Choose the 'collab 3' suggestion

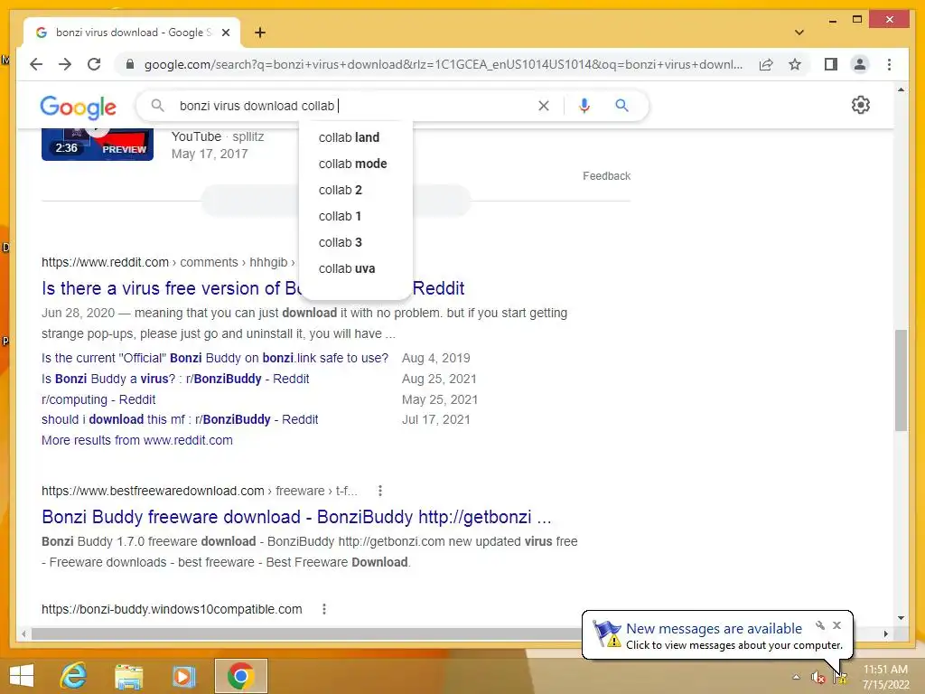pos(341,242)
